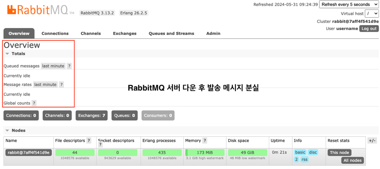Click the 3.1 GiB high watermark text
Screen dimensions: 380x169
(205, 158)
